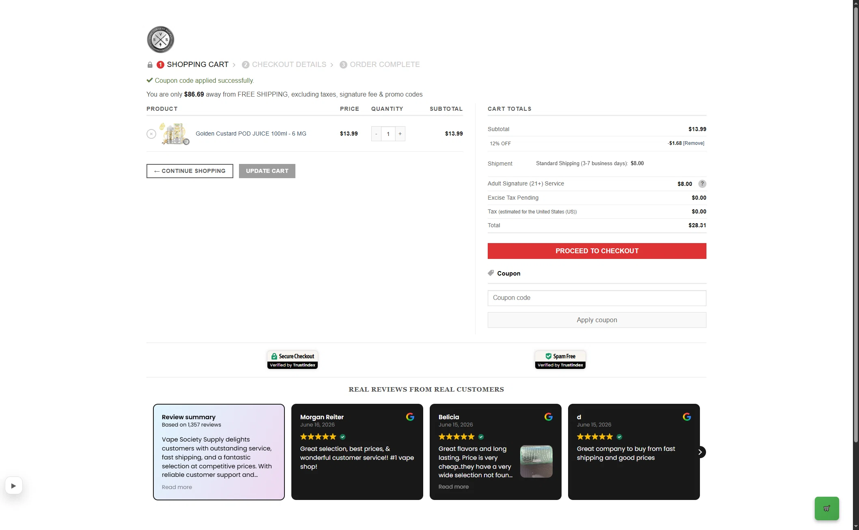859x530 pixels.
Task: Click Google icon on Morgan Reiter review
Action: (x=410, y=417)
